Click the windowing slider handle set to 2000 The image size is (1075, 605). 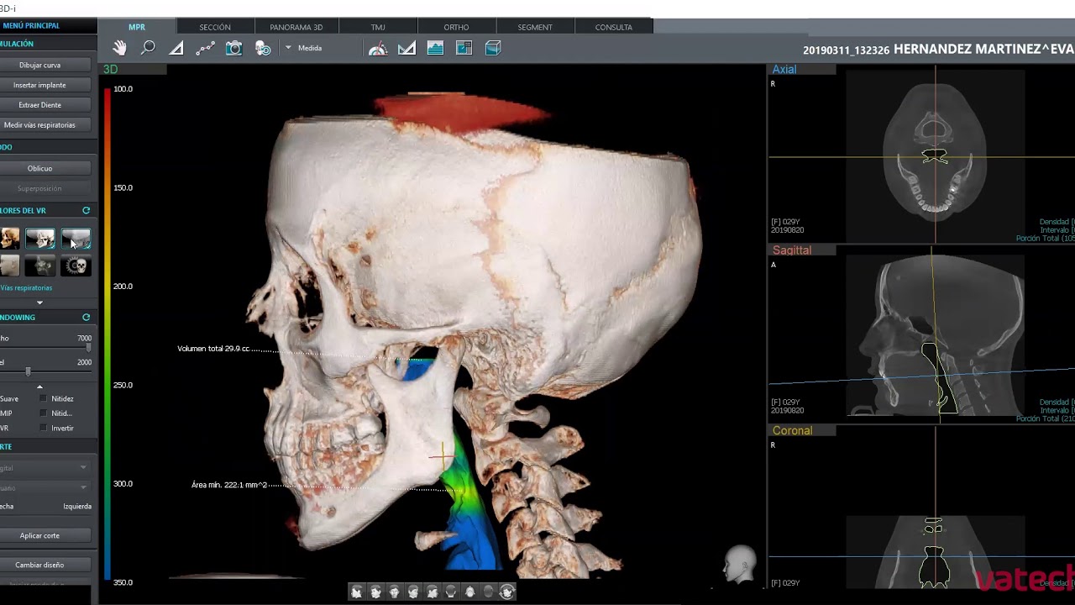(x=28, y=371)
